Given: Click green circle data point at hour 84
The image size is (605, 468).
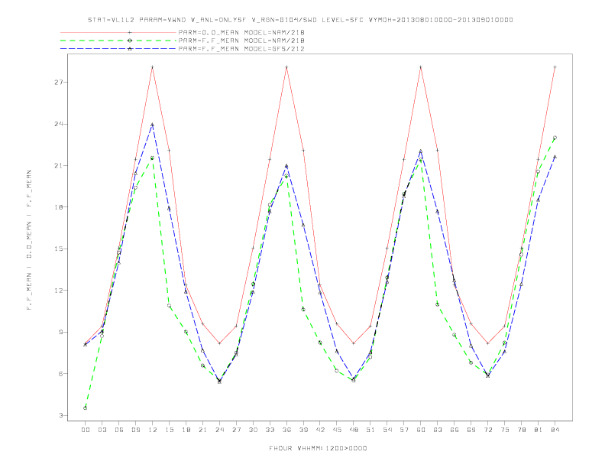Looking at the screenshot, I should pyautogui.click(x=555, y=138).
